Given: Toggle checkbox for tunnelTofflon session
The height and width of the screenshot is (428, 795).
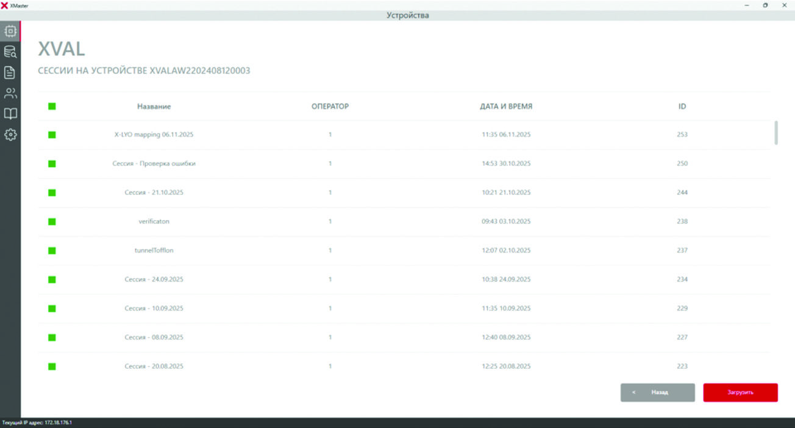Looking at the screenshot, I should click(52, 251).
